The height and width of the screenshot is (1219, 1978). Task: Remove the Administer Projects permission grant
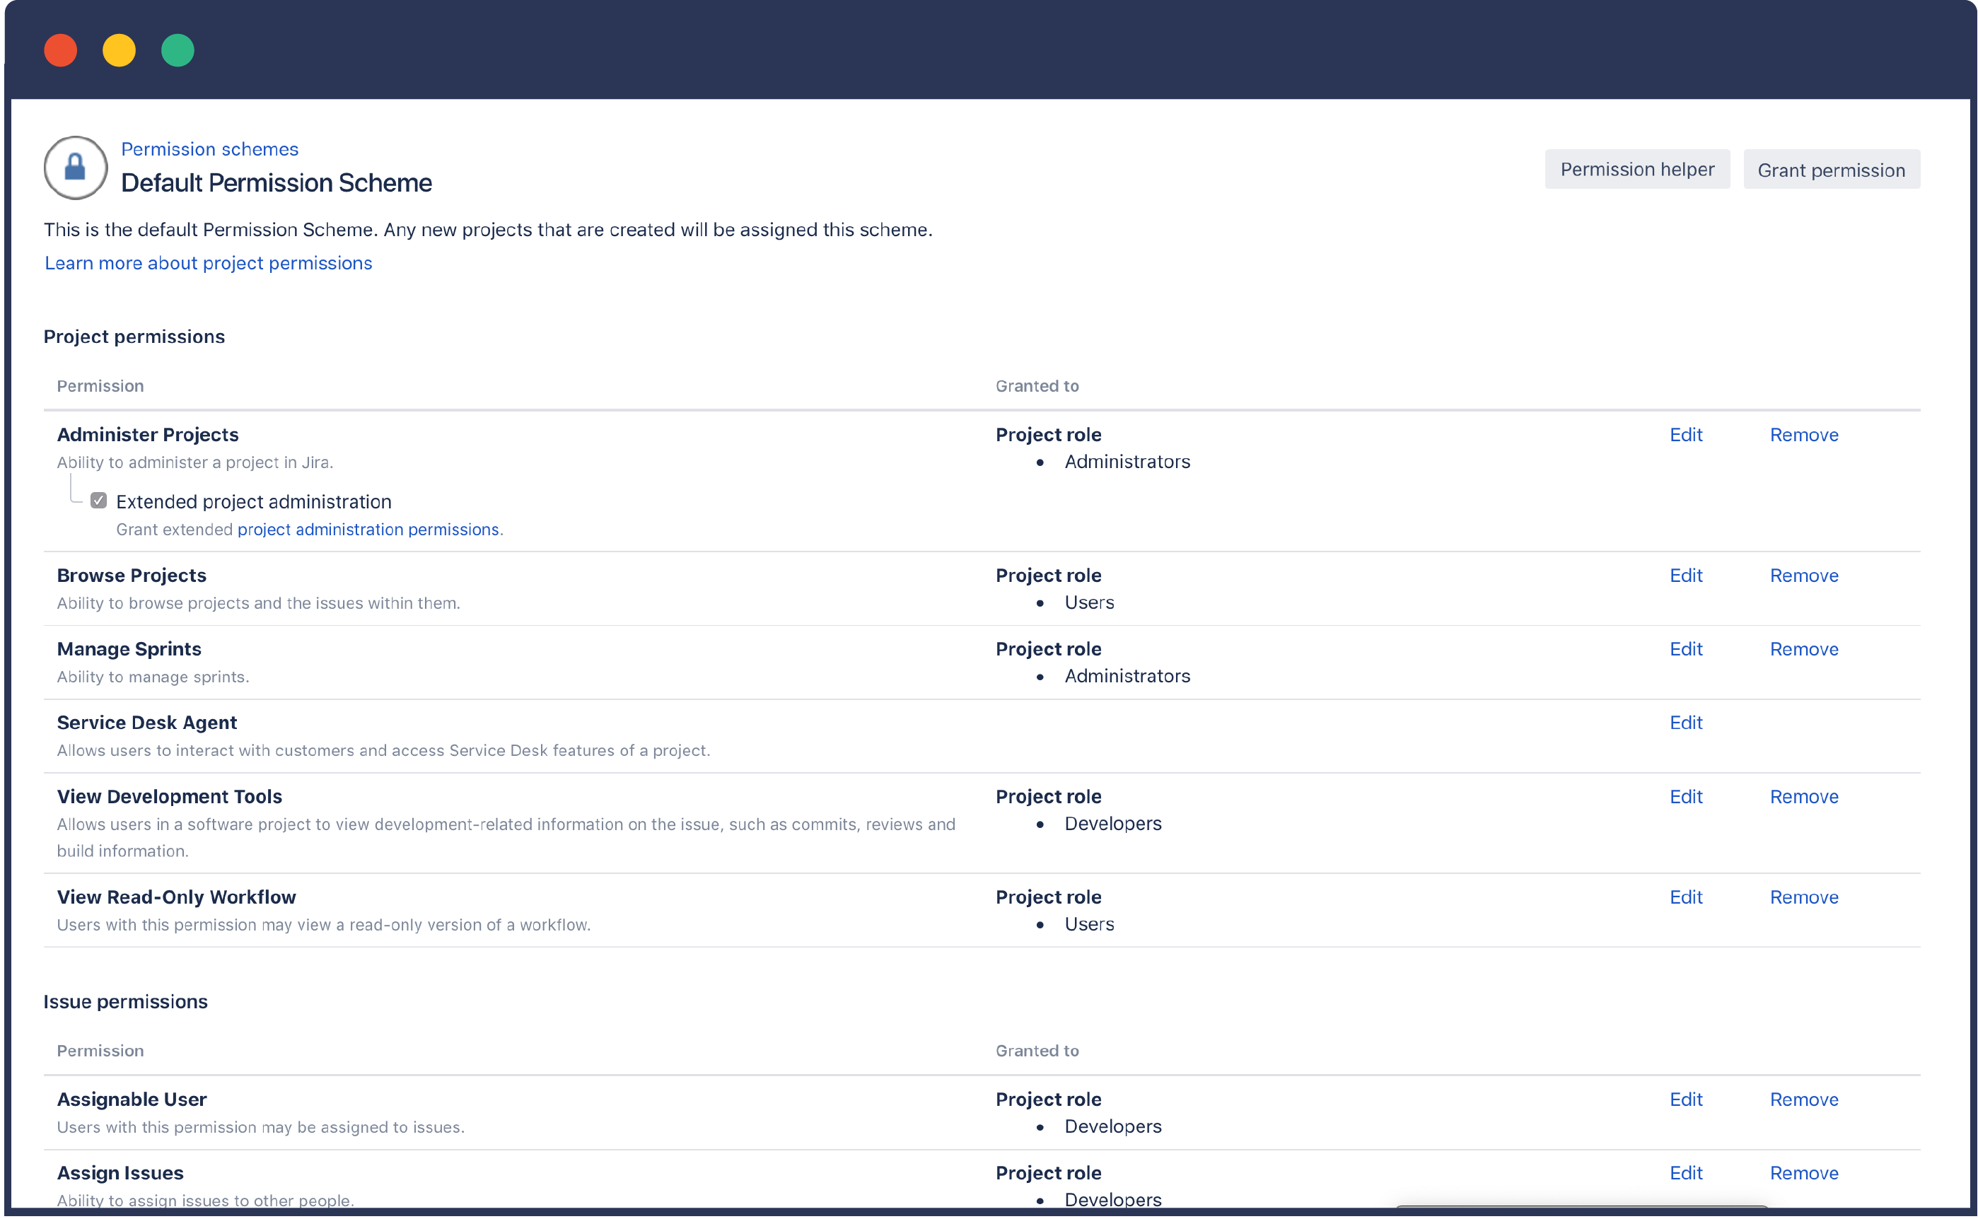(x=1804, y=435)
